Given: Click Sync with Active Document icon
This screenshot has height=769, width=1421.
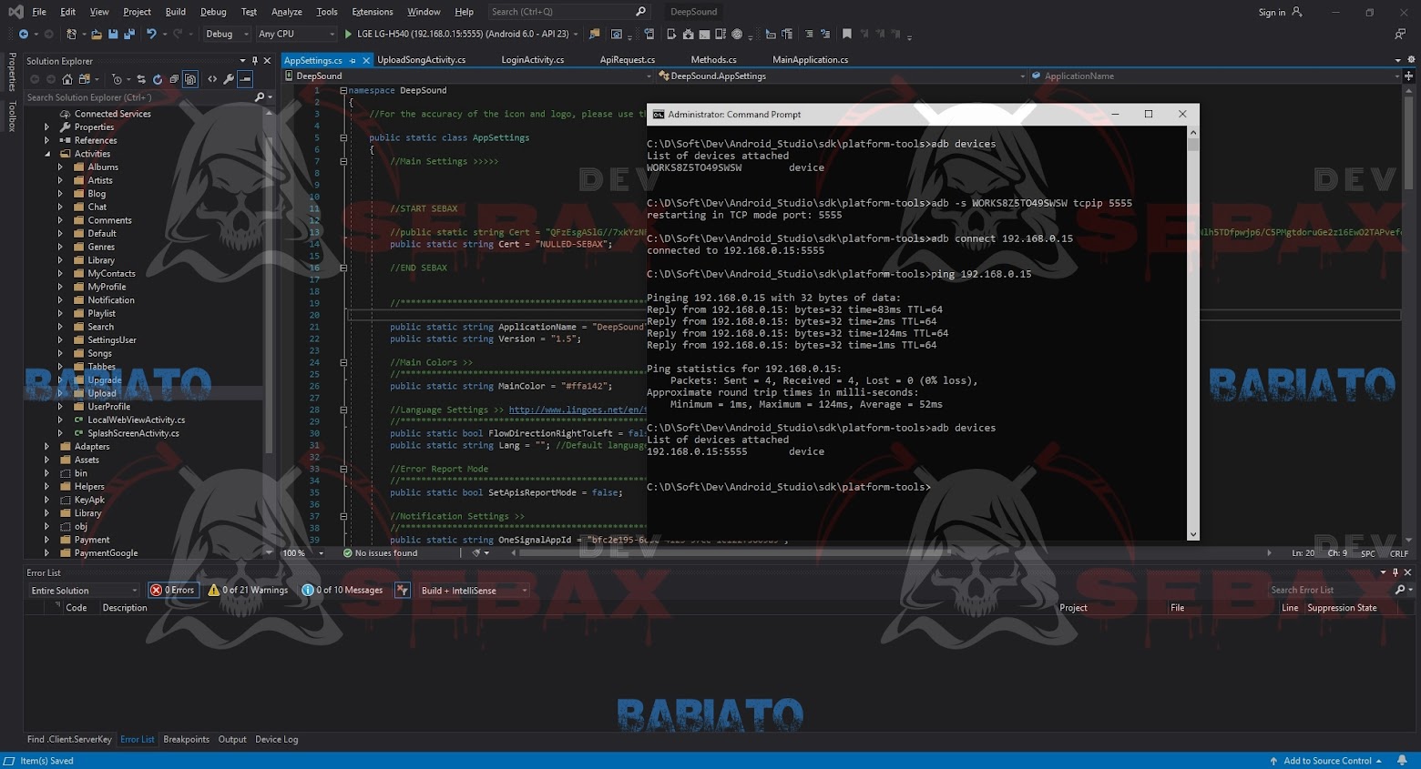Looking at the screenshot, I should point(140,79).
